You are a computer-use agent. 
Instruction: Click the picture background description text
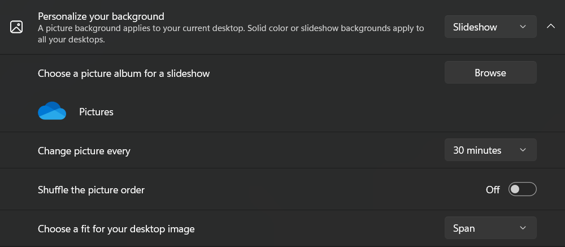click(231, 34)
